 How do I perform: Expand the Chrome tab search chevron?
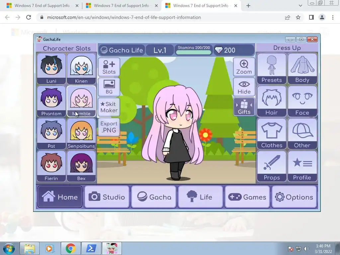point(300,6)
